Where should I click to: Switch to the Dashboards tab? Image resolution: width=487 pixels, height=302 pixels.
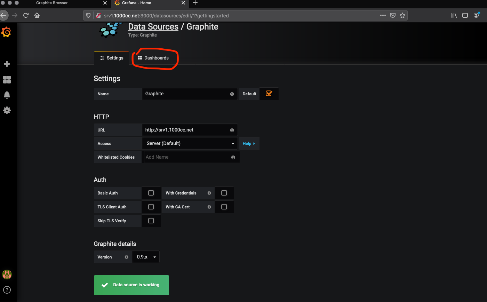pos(153,58)
